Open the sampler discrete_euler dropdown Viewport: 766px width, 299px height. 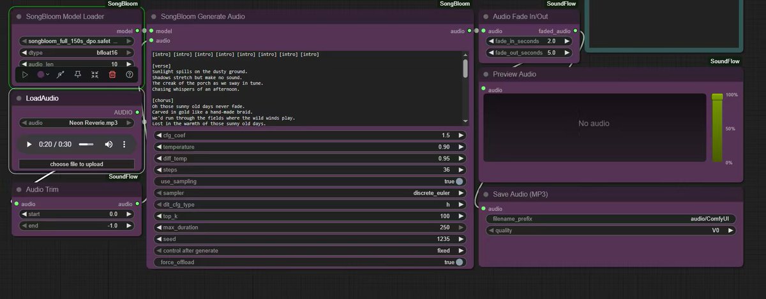310,193
